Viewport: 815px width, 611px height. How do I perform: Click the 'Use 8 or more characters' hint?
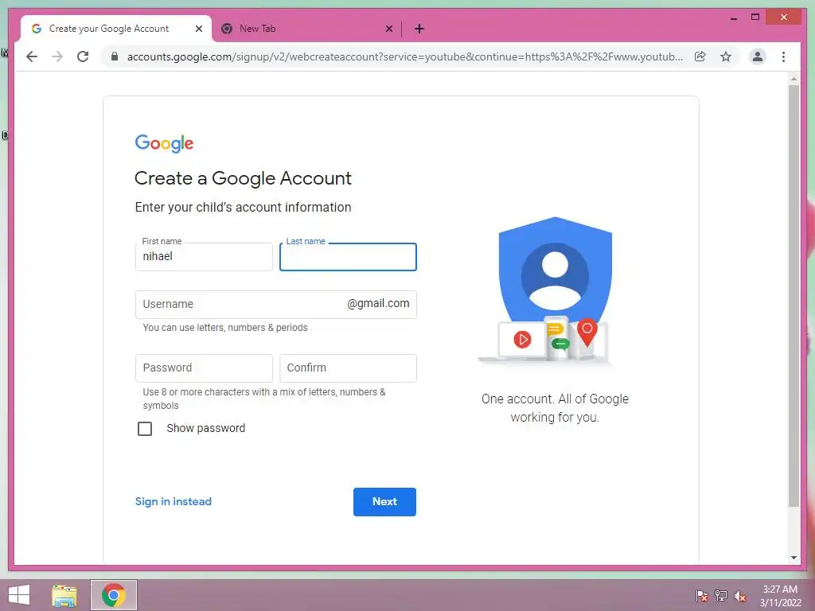coord(264,399)
